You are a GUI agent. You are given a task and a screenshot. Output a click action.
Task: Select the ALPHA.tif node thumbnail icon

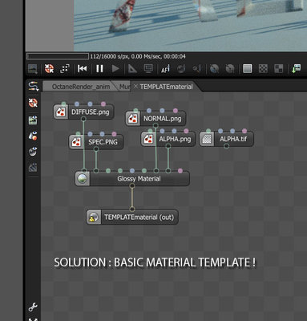pos(207,139)
